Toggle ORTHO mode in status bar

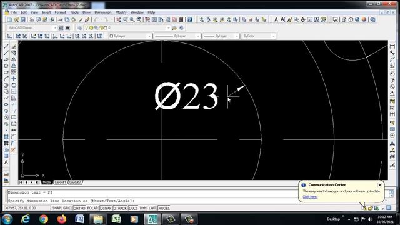79,208
